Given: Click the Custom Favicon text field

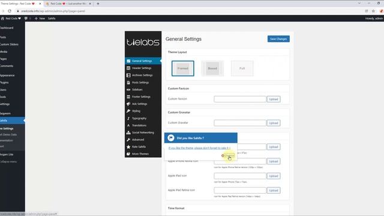Looking at the screenshot, I should (240, 99).
